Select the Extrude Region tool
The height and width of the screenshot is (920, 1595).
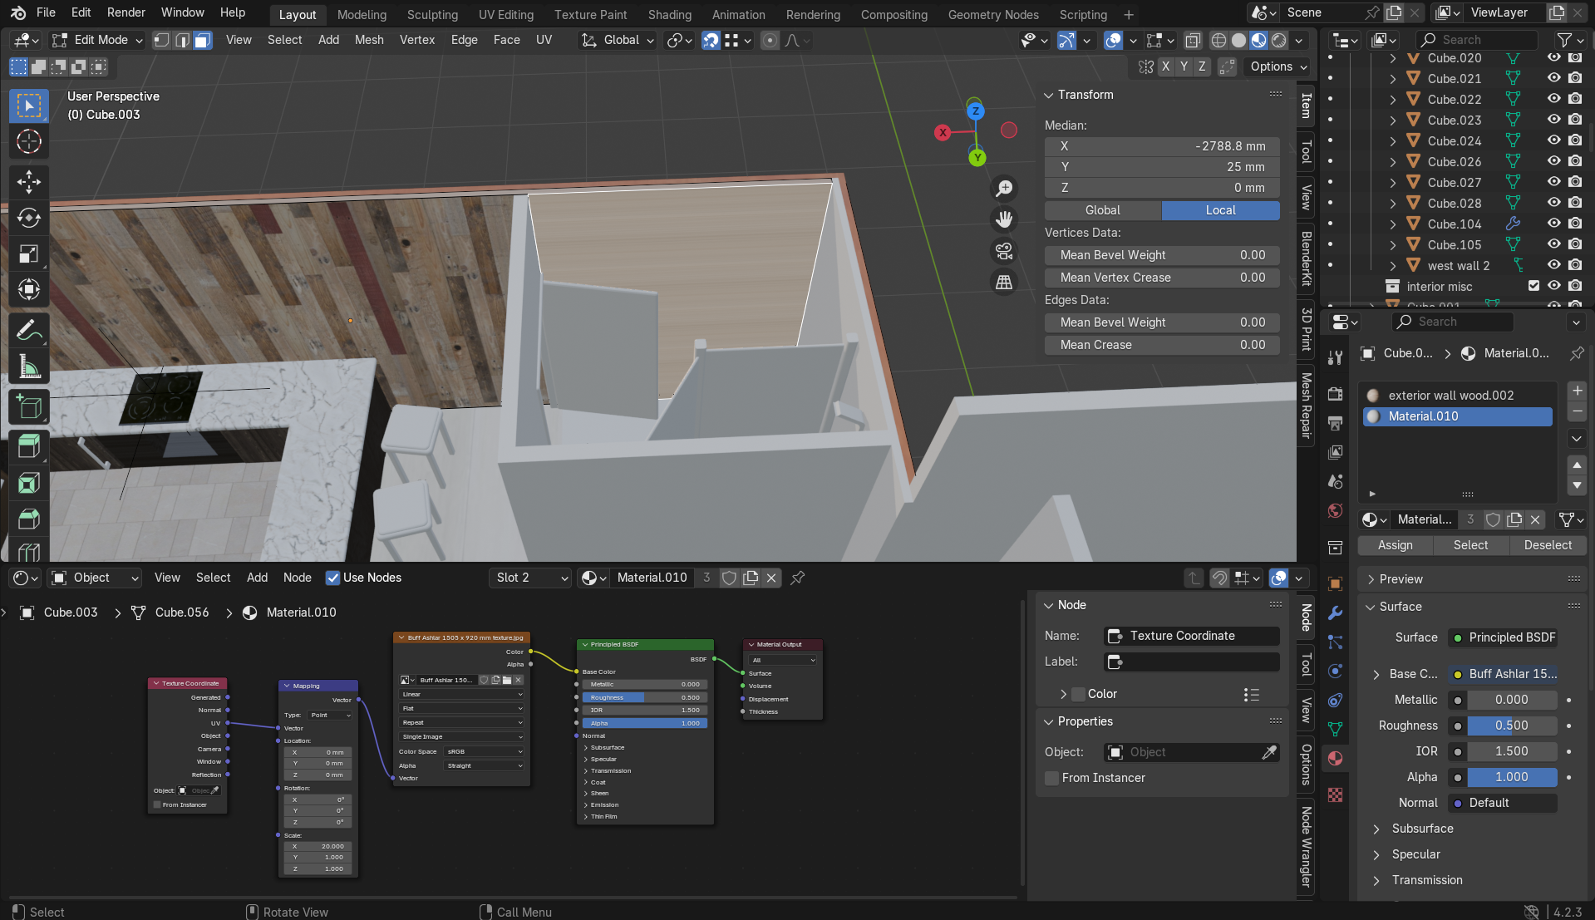click(x=29, y=446)
